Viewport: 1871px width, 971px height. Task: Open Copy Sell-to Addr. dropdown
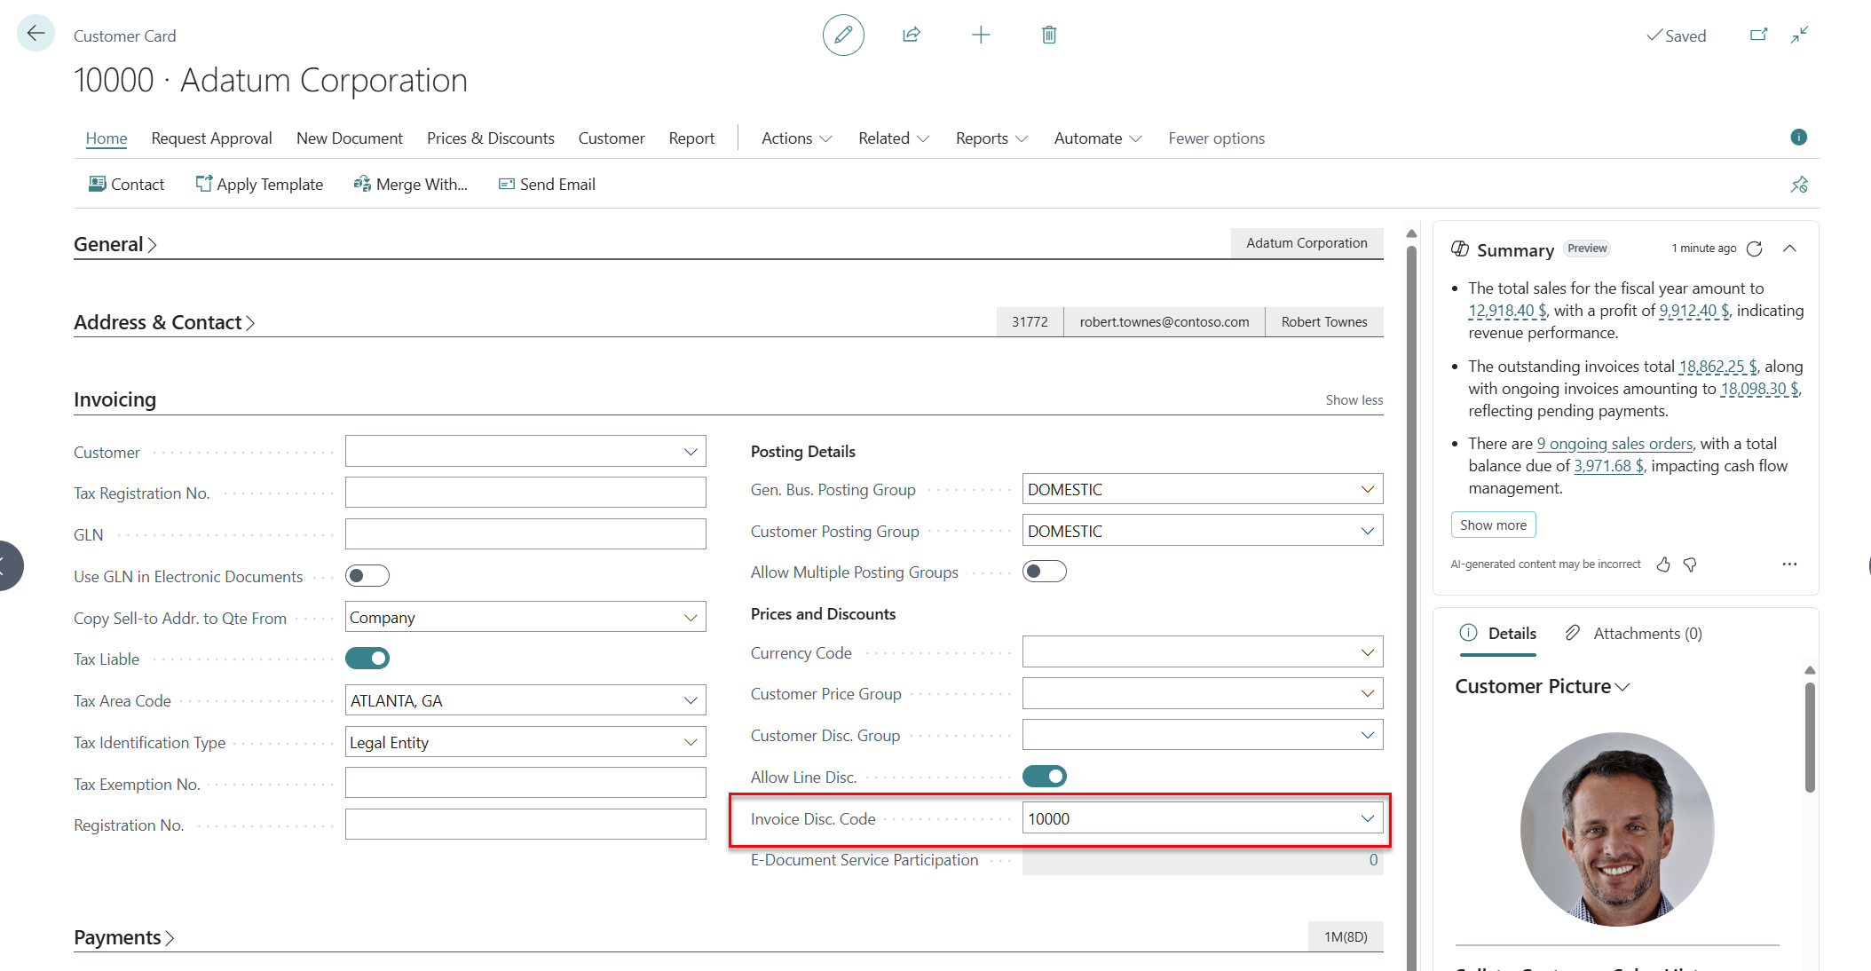tap(691, 618)
